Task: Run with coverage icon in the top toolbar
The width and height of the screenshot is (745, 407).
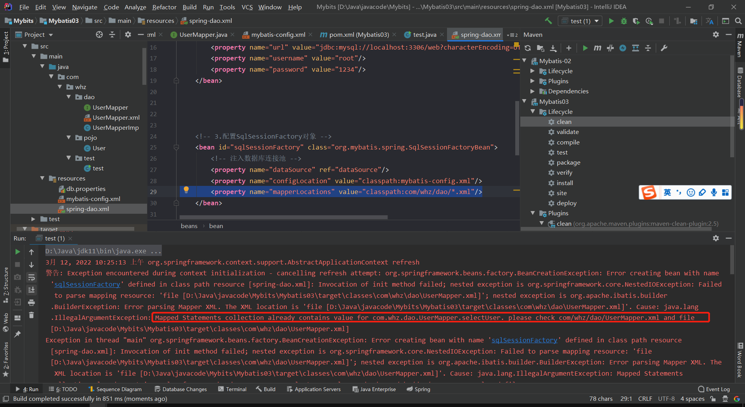Action: (636, 21)
